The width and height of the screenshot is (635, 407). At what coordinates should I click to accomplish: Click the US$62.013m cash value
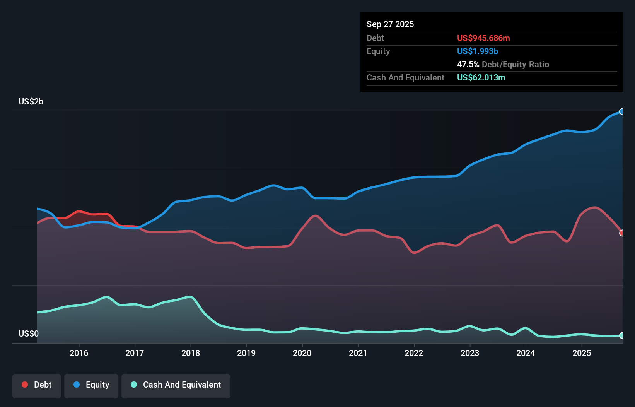click(481, 77)
